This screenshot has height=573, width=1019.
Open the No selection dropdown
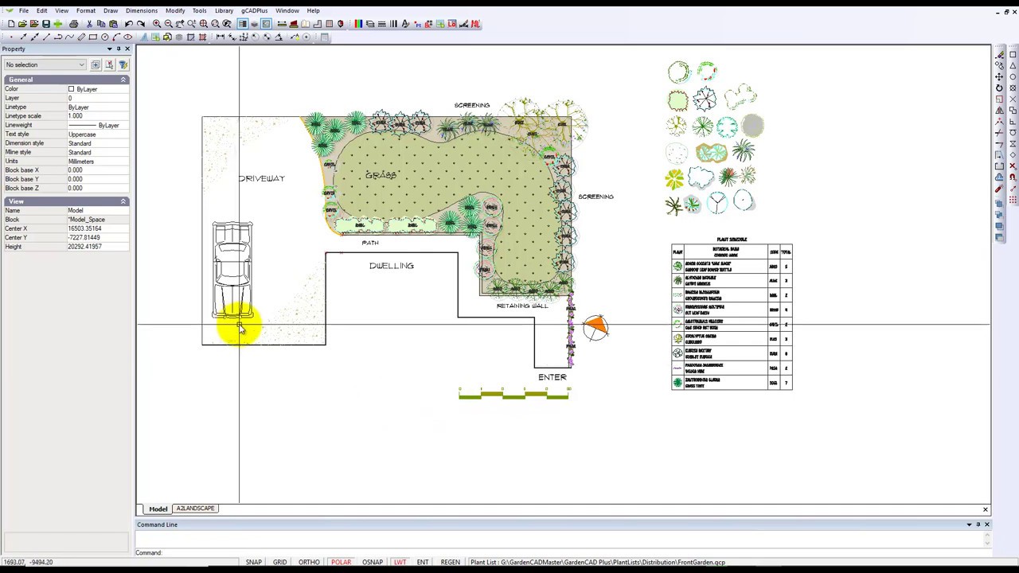pyautogui.click(x=45, y=64)
